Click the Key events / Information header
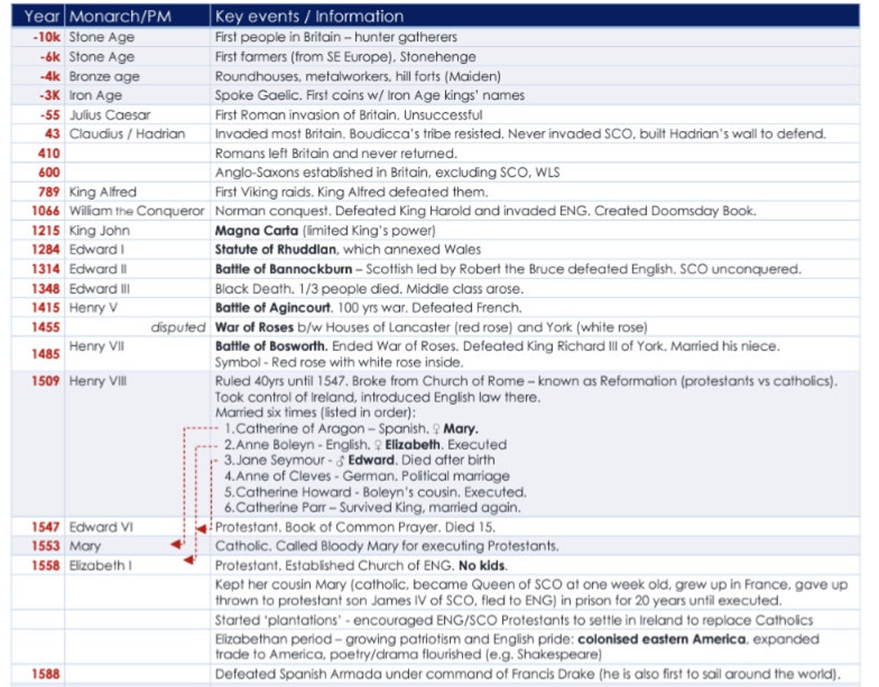879x687 pixels. pos(309,16)
